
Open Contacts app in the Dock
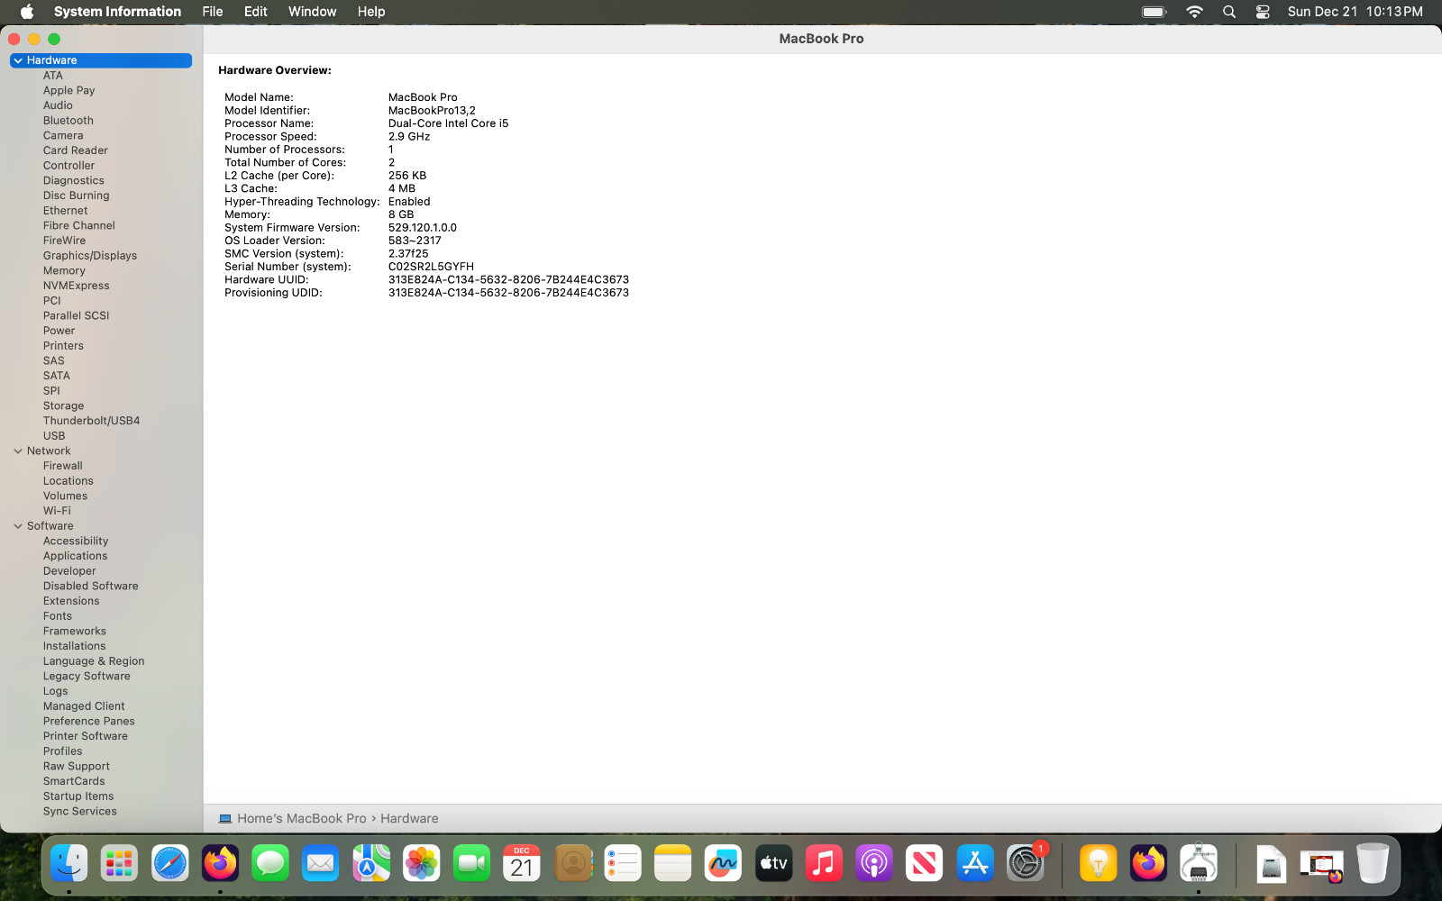[572, 863]
